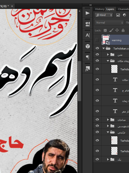Click the T icon of the مکان text layer
This screenshot has width=129, height=173.
coord(115,79)
